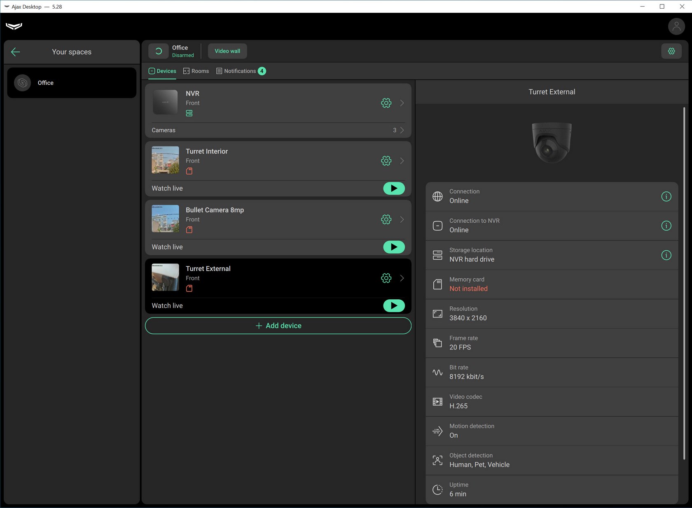The image size is (692, 508).
Task: Show info for Connection to NVR
Action: click(x=666, y=226)
